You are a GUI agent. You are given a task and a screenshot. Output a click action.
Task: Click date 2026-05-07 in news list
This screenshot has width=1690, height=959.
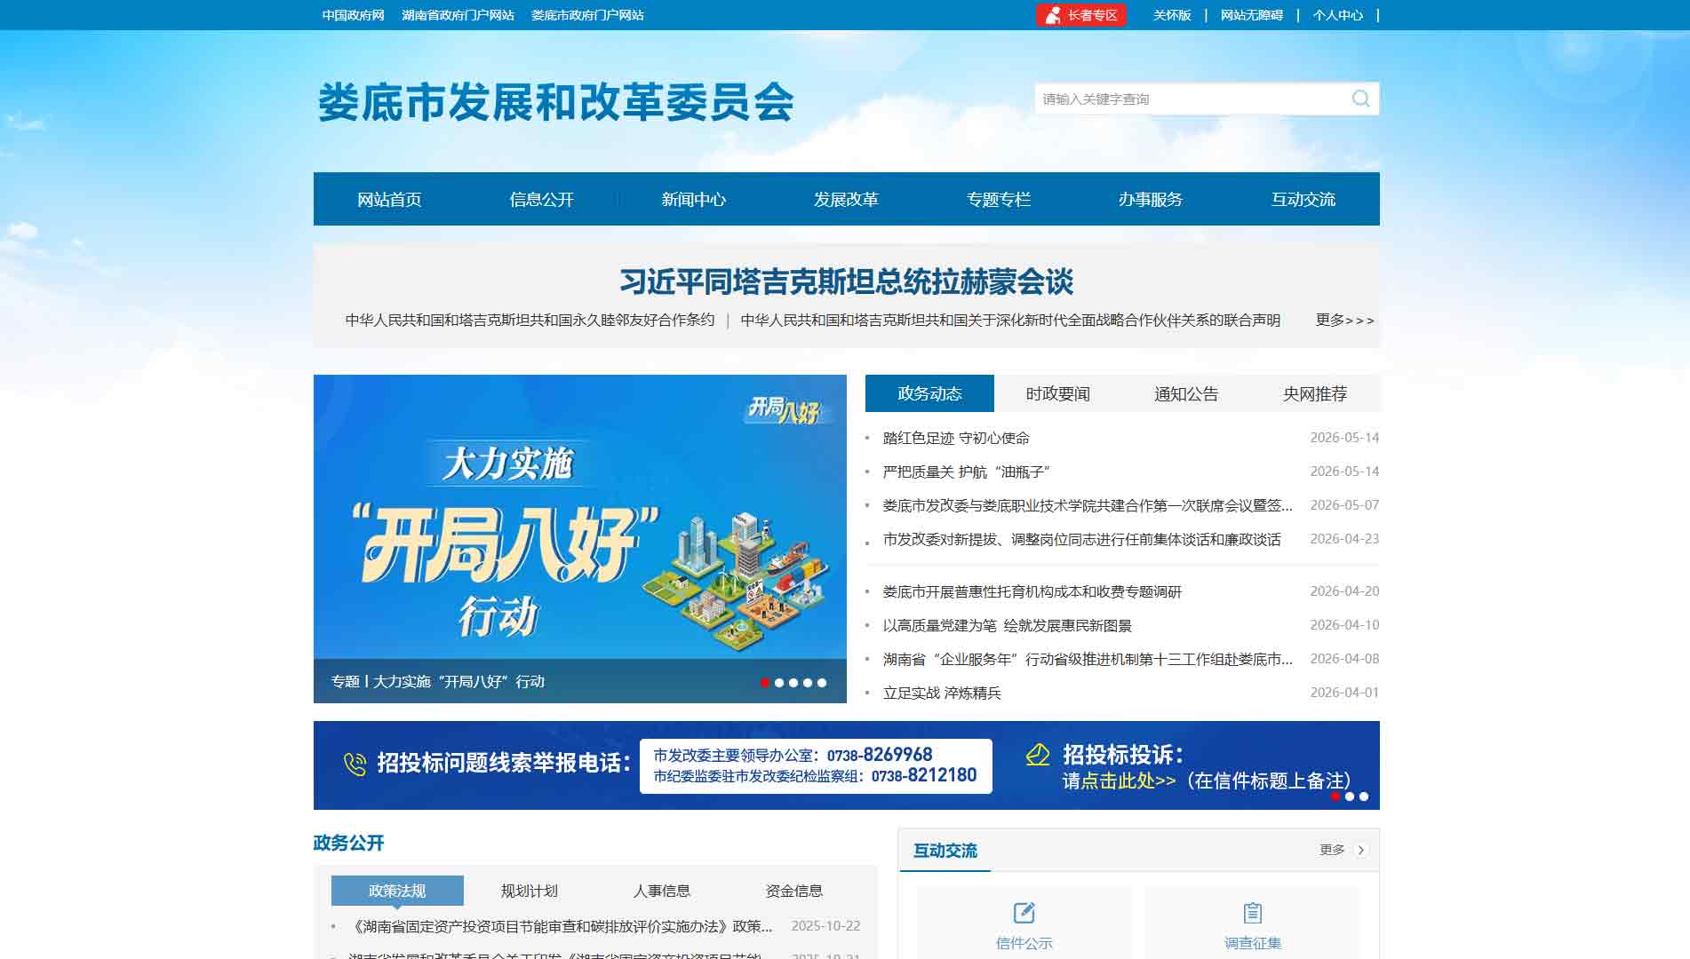(x=1344, y=505)
